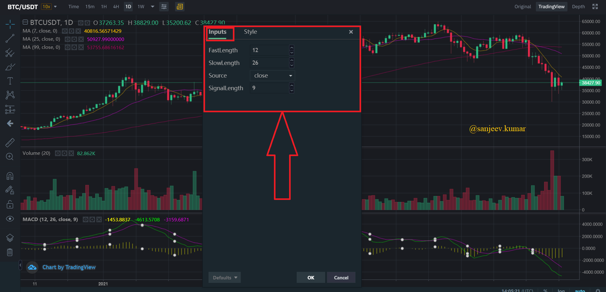Open the Source close dropdown

[272, 76]
